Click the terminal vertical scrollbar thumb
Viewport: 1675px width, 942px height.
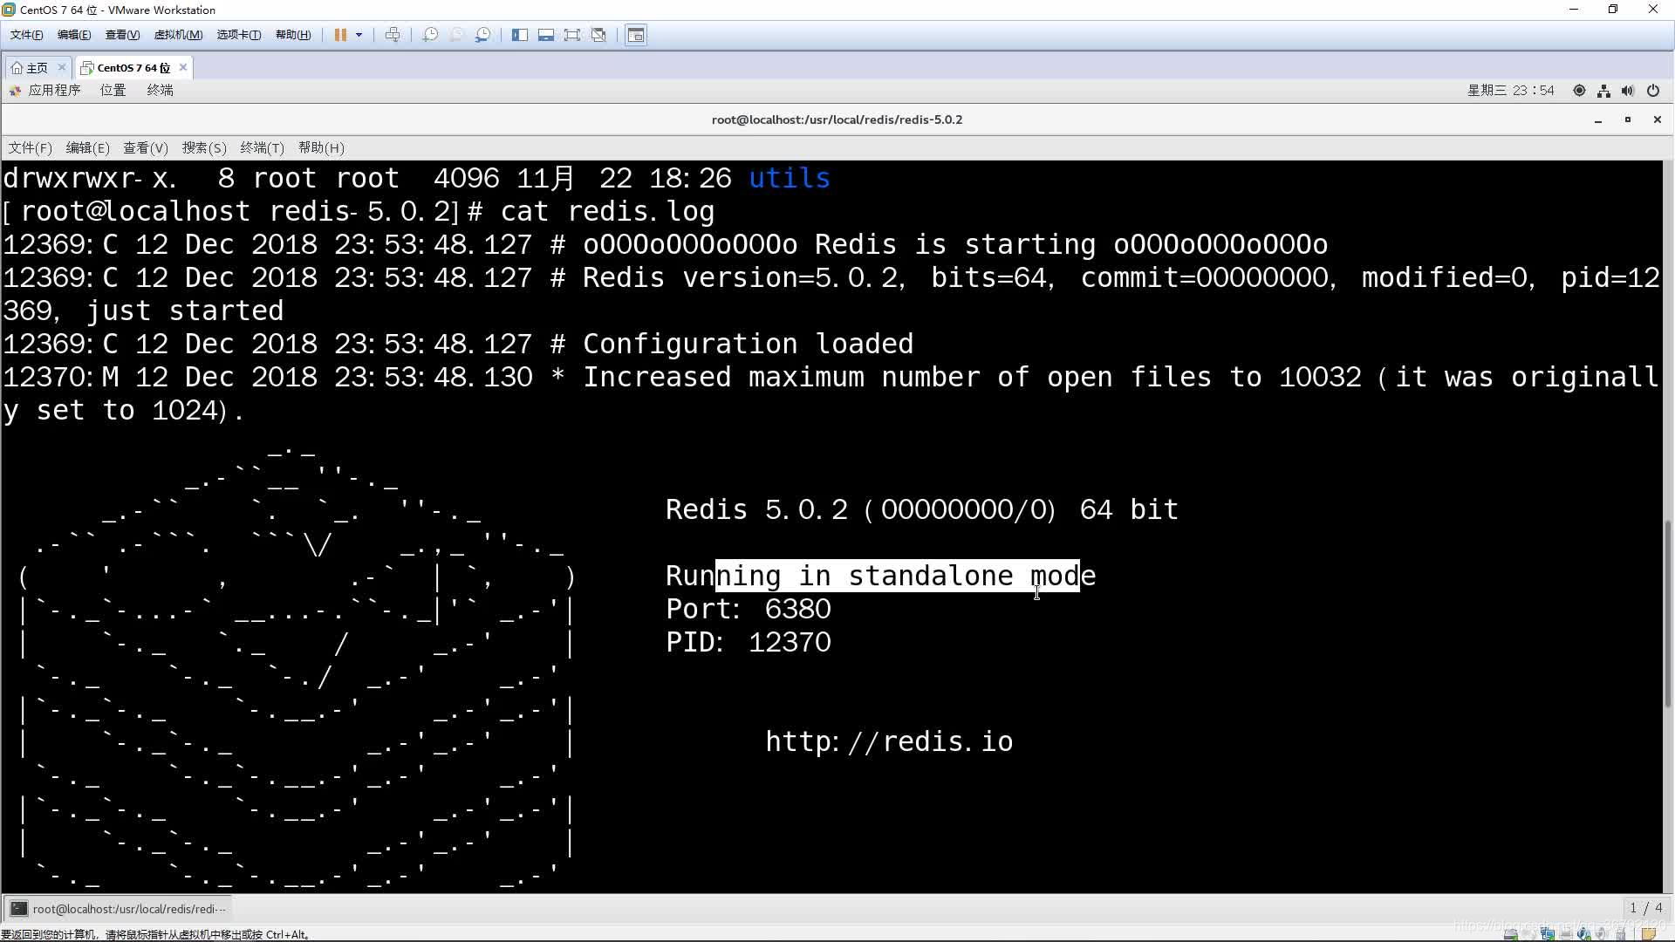click(1668, 613)
